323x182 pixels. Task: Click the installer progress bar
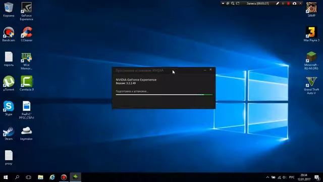pyautogui.click(x=164, y=95)
